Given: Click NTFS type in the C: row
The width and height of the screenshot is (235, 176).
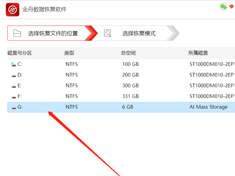Looking at the screenshot, I should [72, 64].
